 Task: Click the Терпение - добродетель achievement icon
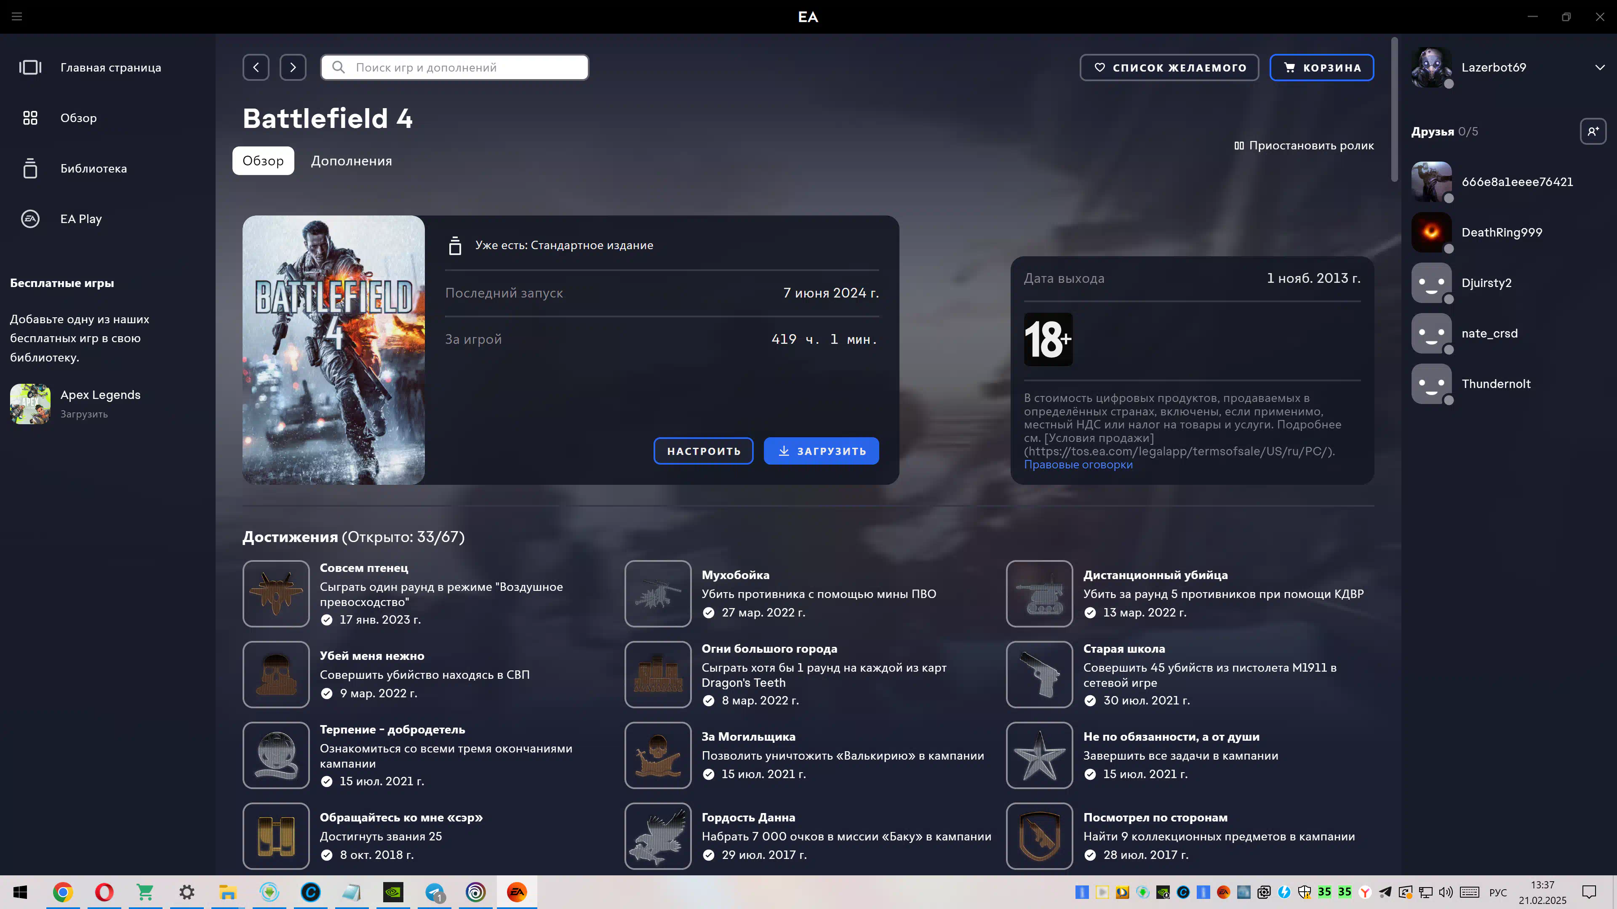coord(276,755)
